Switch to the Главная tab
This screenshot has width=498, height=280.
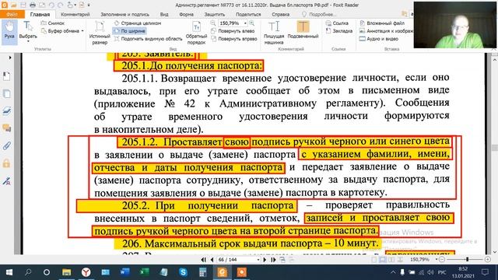[x=40, y=14]
